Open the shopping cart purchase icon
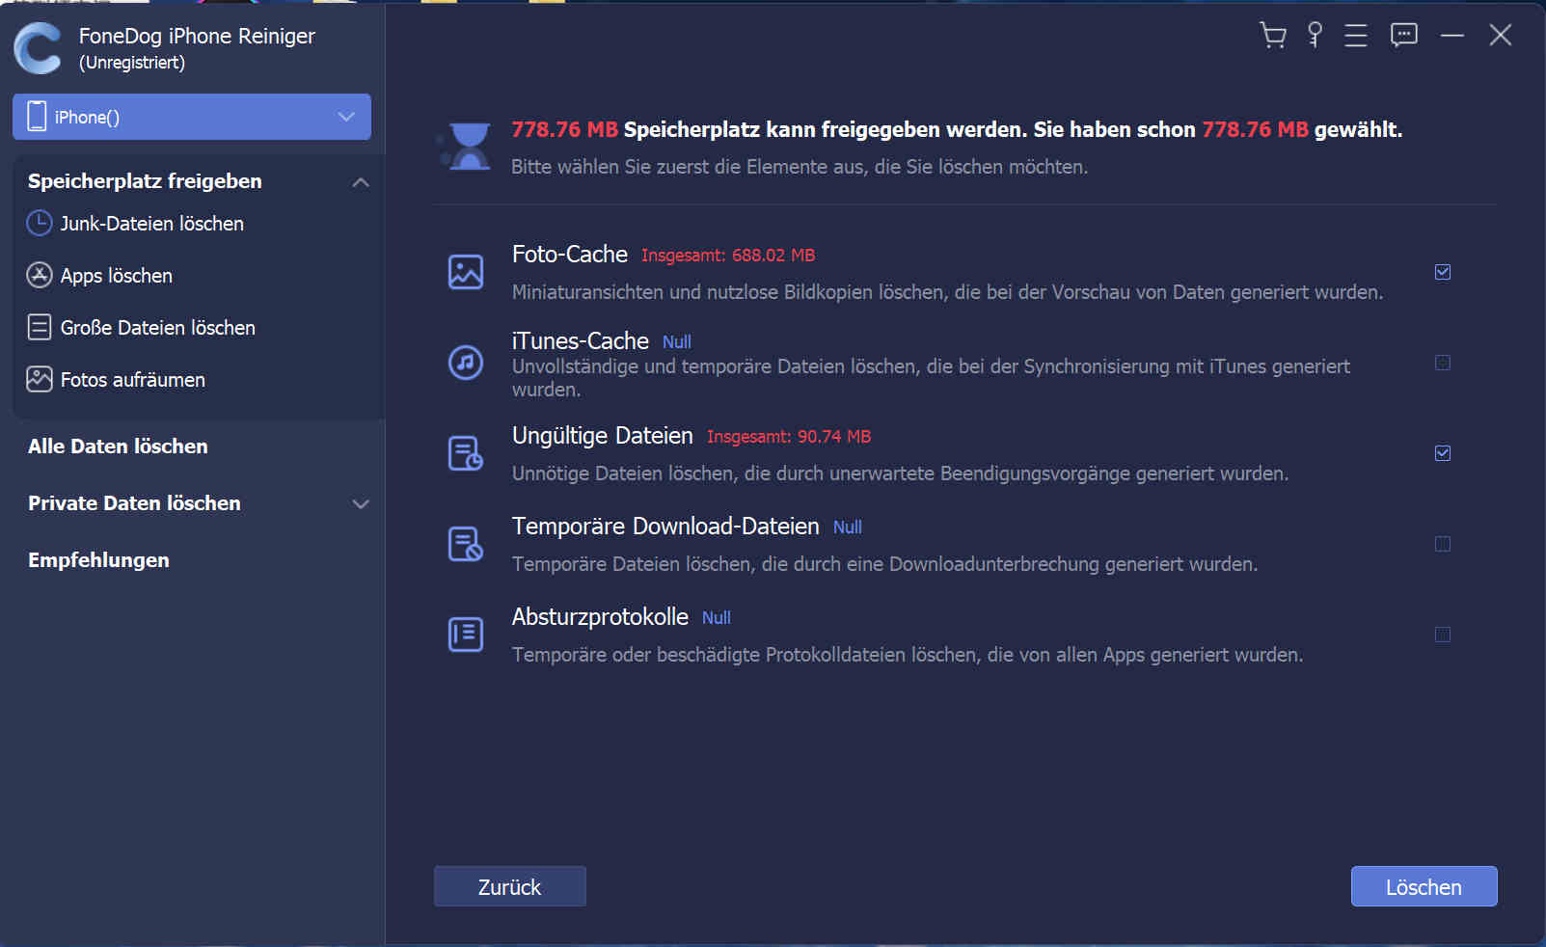Image resolution: width=1546 pixels, height=947 pixels. (1273, 36)
